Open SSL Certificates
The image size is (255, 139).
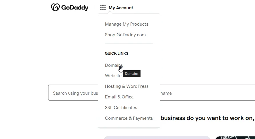121,108
